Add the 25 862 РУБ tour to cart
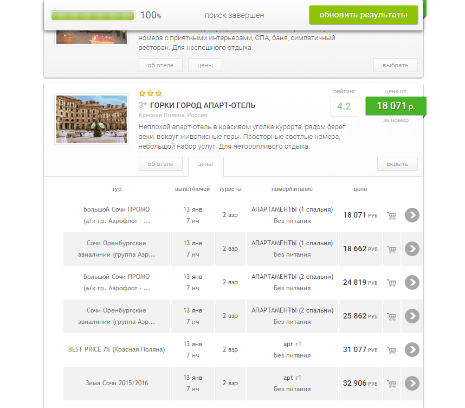The width and height of the screenshot is (465, 408). pyautogui.click(x=391, y=316)
